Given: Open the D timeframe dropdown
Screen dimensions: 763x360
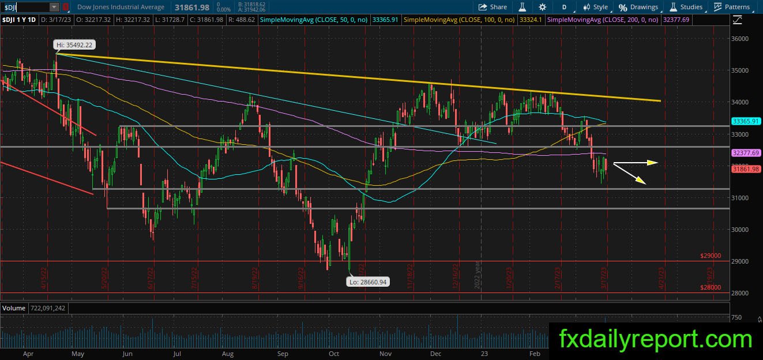Looking at the screenshot, I should (564, 7).
